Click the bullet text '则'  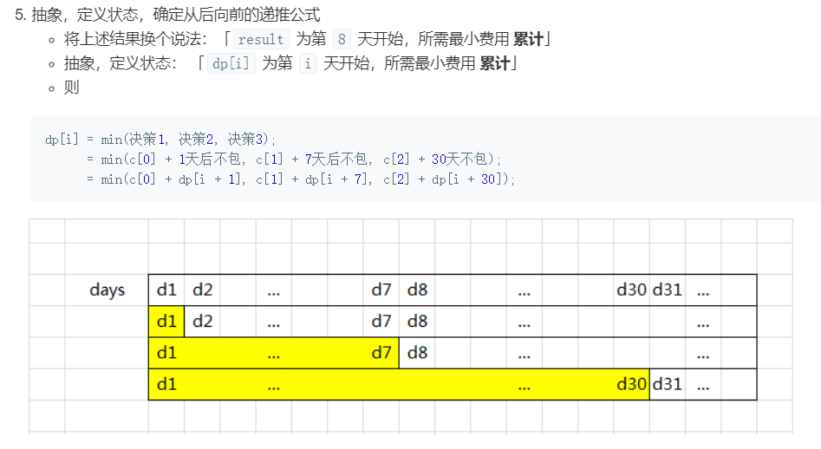coord(72,87)
